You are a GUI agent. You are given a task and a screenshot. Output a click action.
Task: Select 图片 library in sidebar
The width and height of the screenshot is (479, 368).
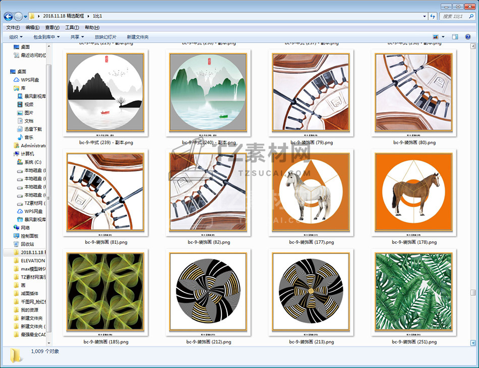coord(25,113)
